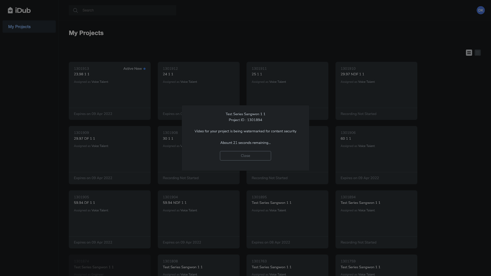Click Assigned as Voice Talent on card 1301913

(91, 82)
